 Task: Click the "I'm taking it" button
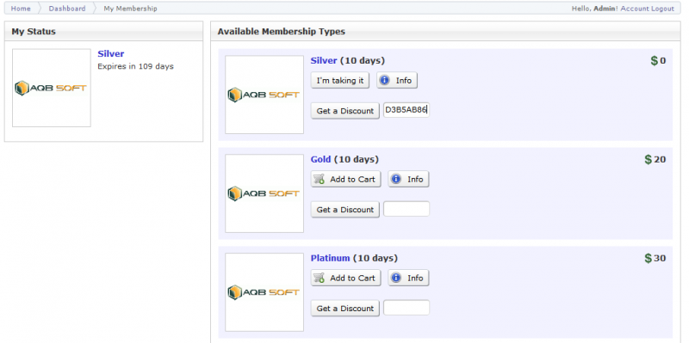point(340,80)
